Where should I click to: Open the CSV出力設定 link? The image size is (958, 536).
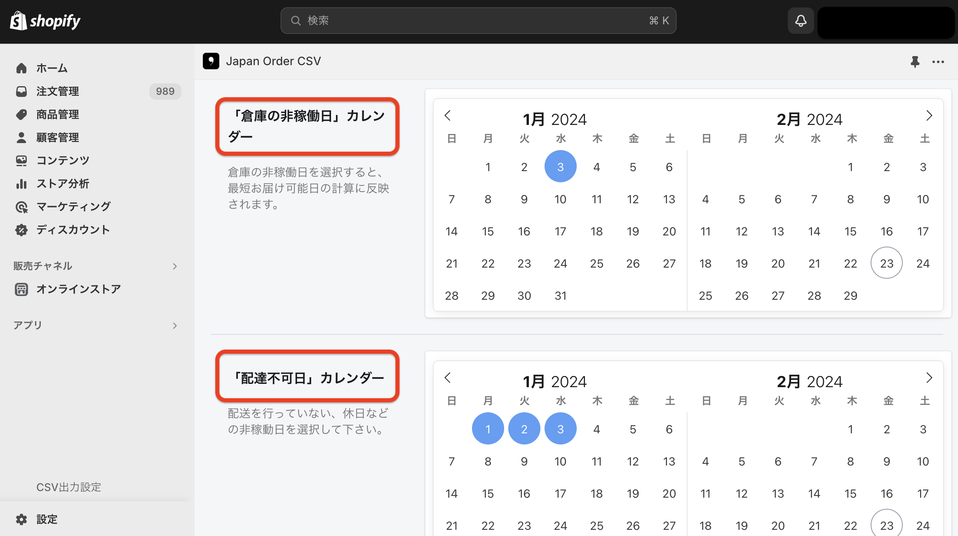click(x=68, y=487)
